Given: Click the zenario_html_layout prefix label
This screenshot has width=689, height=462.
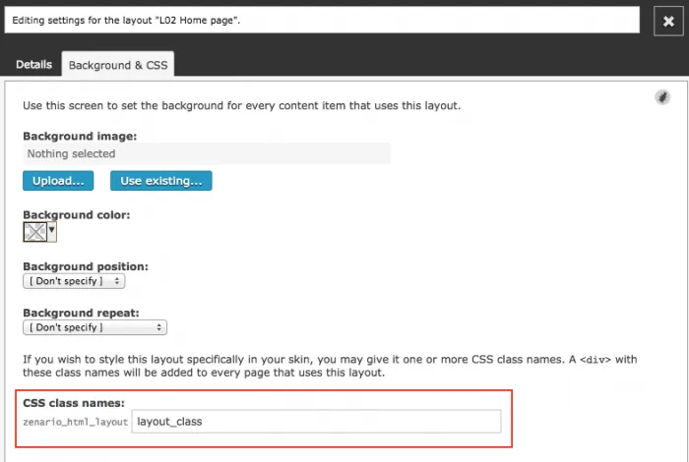Looking at the screenshot, I should tap(75, 422).
